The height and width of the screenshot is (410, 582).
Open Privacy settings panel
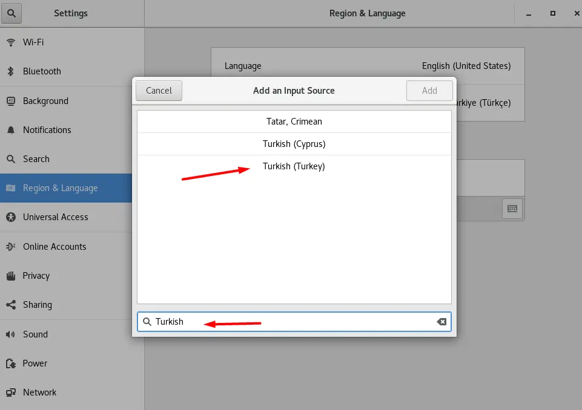[x=36, y=276]
